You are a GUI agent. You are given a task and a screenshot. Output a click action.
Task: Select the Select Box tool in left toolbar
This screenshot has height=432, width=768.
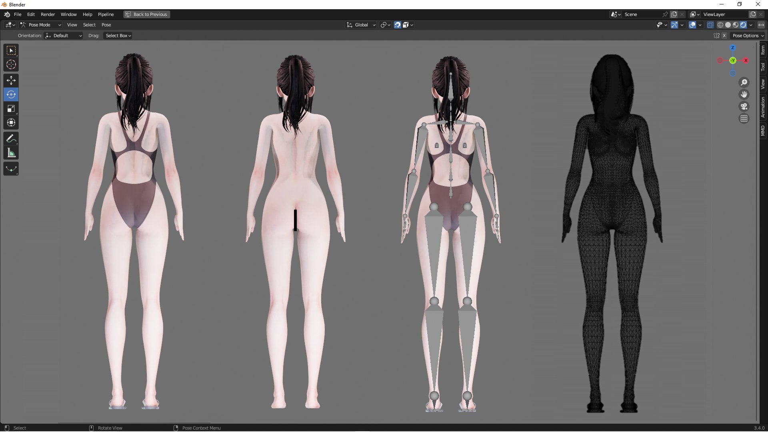11,50
